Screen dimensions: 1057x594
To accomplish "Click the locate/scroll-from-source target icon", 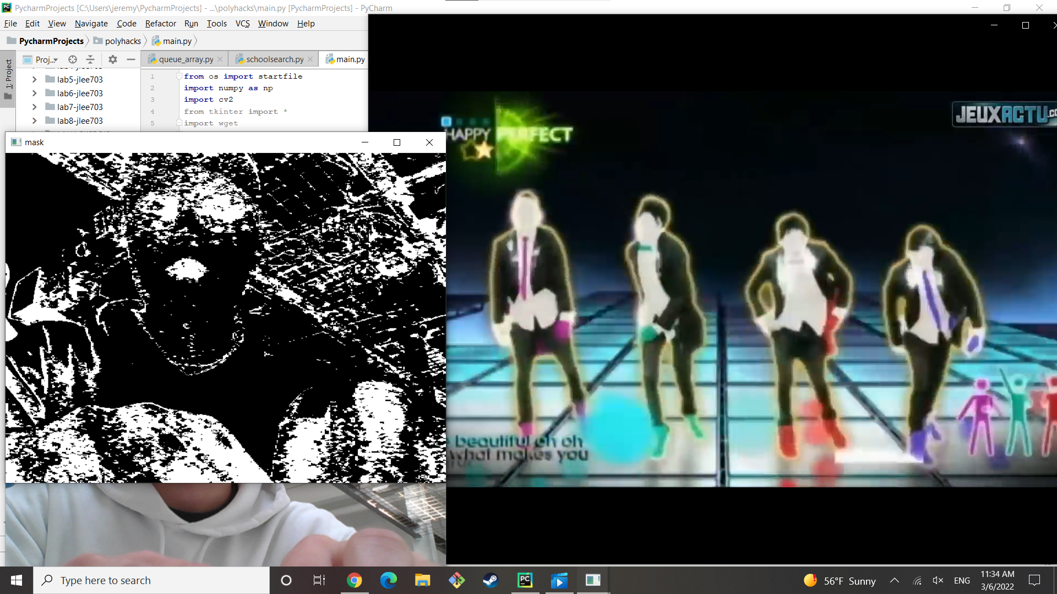I will click(x=73, y=59).
